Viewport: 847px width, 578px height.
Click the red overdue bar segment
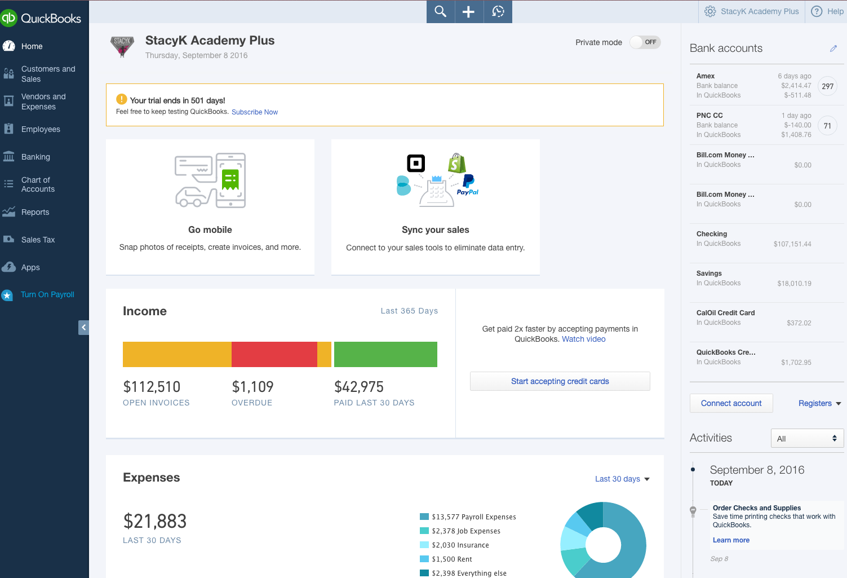[274, 354]
